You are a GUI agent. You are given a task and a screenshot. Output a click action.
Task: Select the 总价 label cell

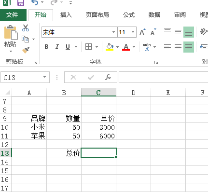click(x=64, y=153)
